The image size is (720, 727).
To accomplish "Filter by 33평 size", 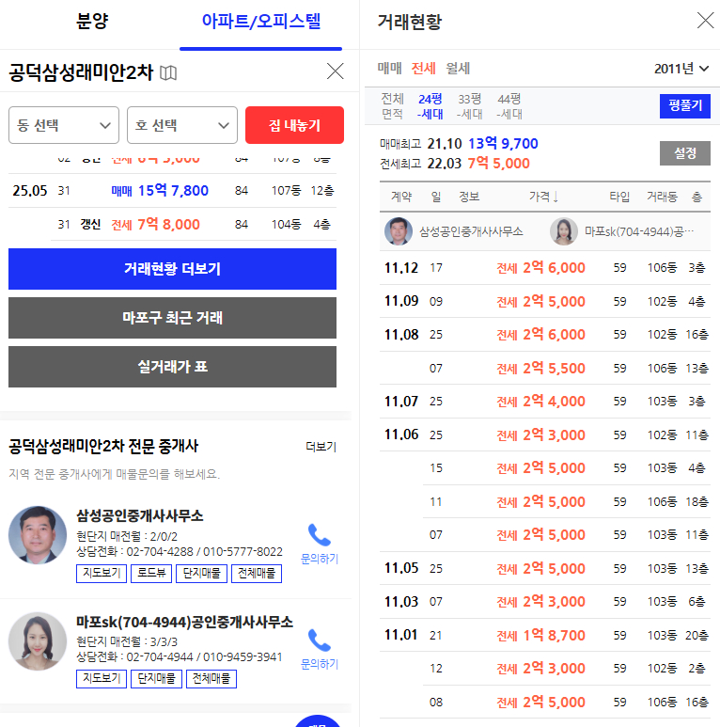I will coord(469,106).
